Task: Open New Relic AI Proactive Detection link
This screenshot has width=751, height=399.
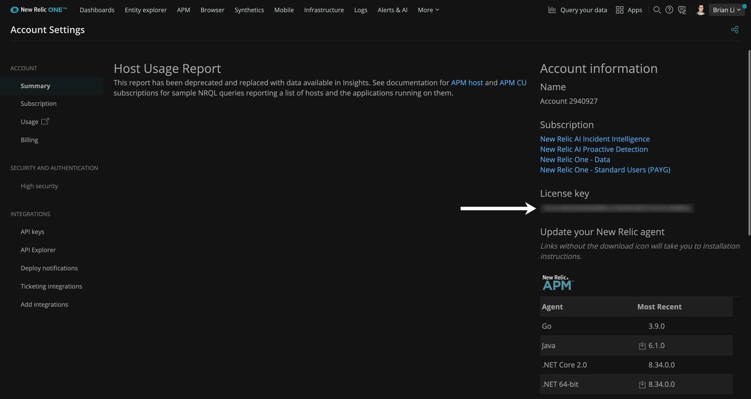Action: 594,149
